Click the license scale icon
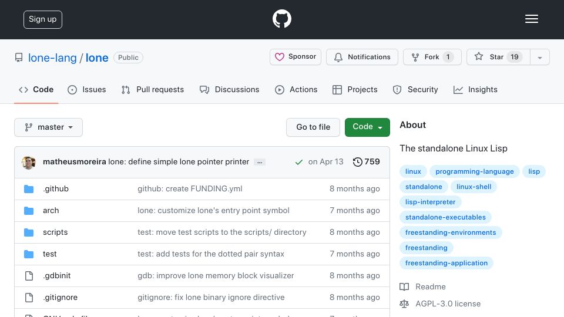Viewport: 564px width, 317px height. pos(404,304)
